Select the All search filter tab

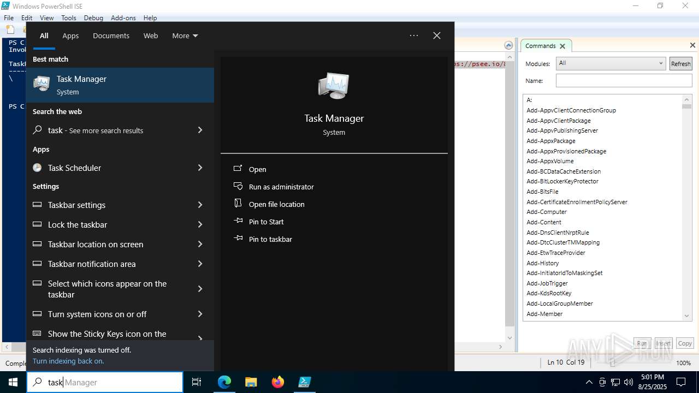tap(44, 35)
